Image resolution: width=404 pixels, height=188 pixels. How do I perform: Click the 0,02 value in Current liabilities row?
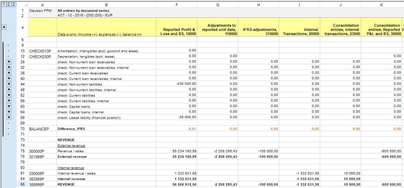pos(192,95)
